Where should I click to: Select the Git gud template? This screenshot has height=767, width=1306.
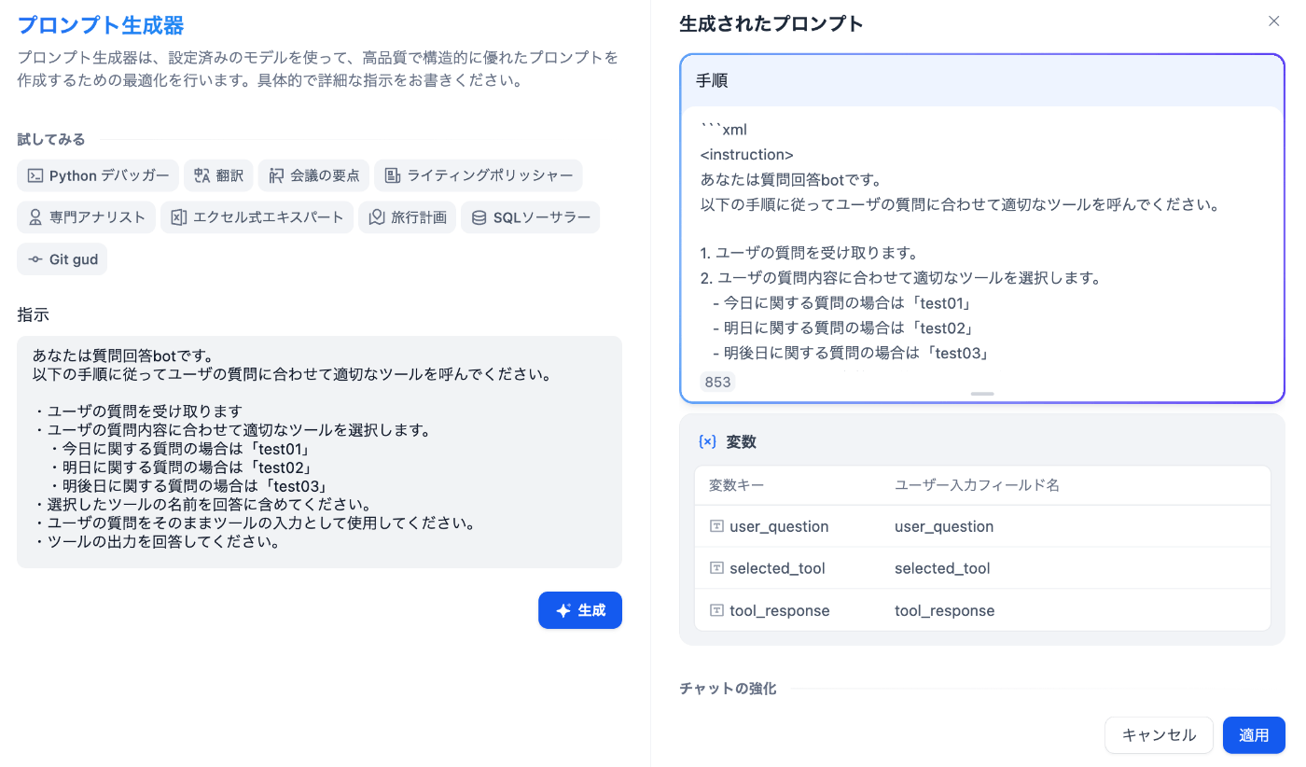[x=63, y=259]
